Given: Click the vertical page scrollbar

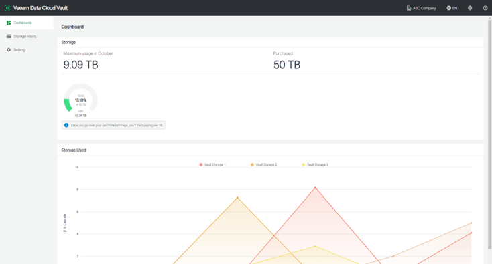Looking at the screenshot, I should pos(489,134).
